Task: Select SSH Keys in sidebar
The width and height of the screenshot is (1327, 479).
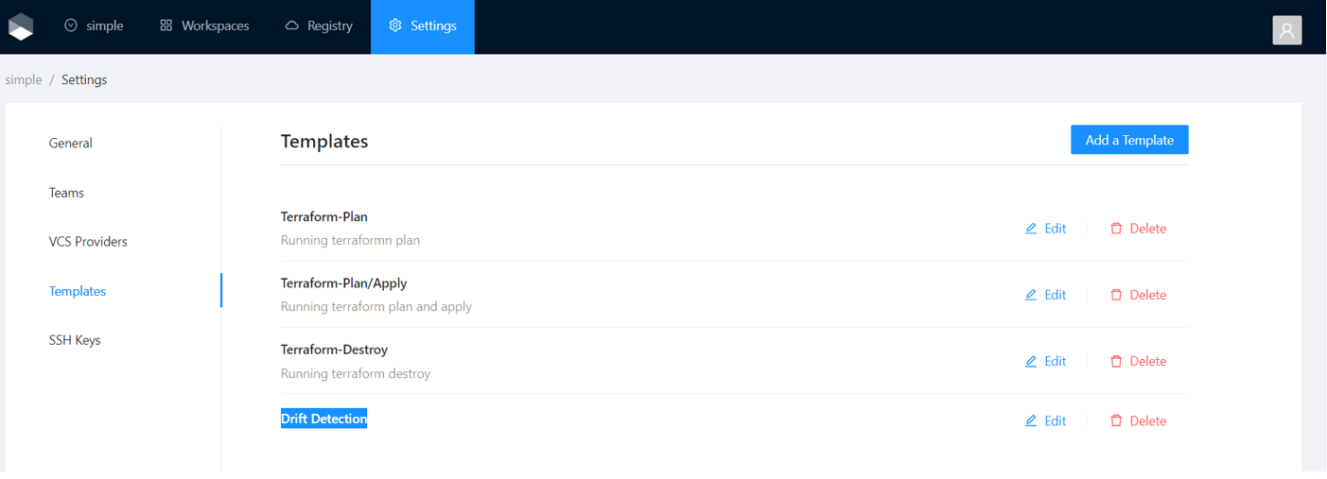Action: pyautogui.click(x=75, y=340)
